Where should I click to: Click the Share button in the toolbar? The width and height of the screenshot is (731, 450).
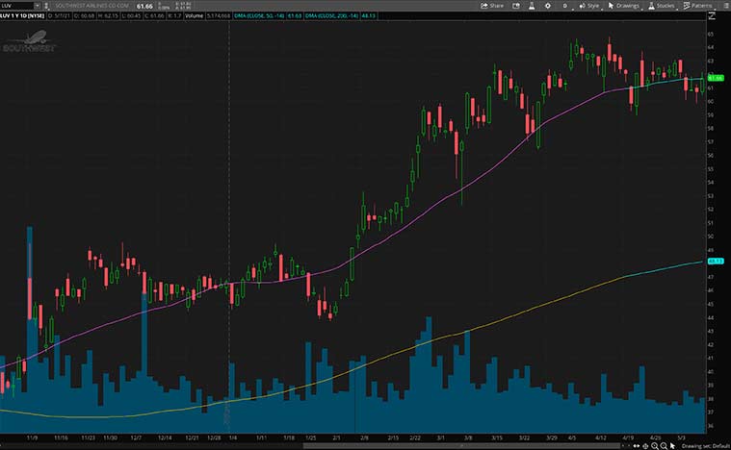click(x=492, y=6)
